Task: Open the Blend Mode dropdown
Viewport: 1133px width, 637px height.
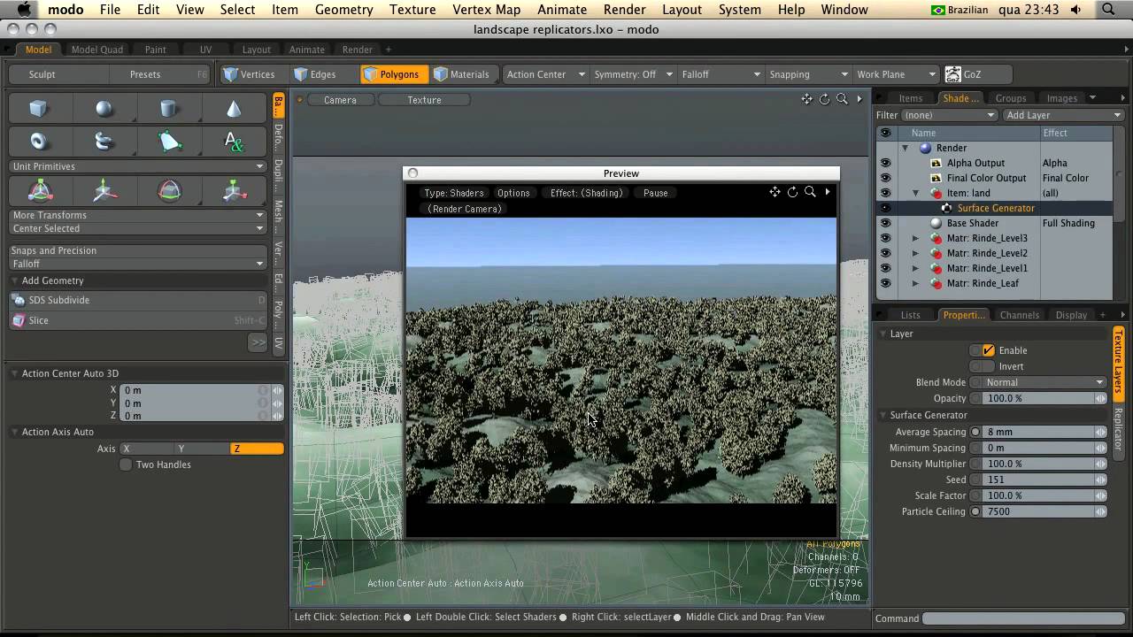Action: pyautogui.click(x=1041, y=382)
